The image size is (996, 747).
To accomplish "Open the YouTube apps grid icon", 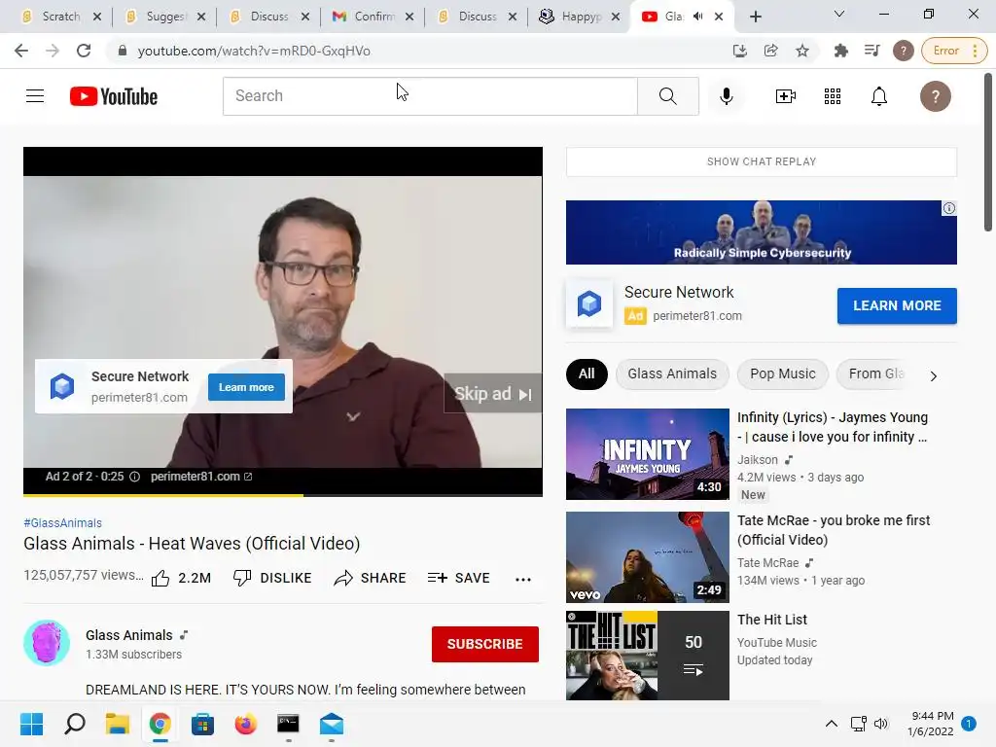I will (x=833, y=96).
